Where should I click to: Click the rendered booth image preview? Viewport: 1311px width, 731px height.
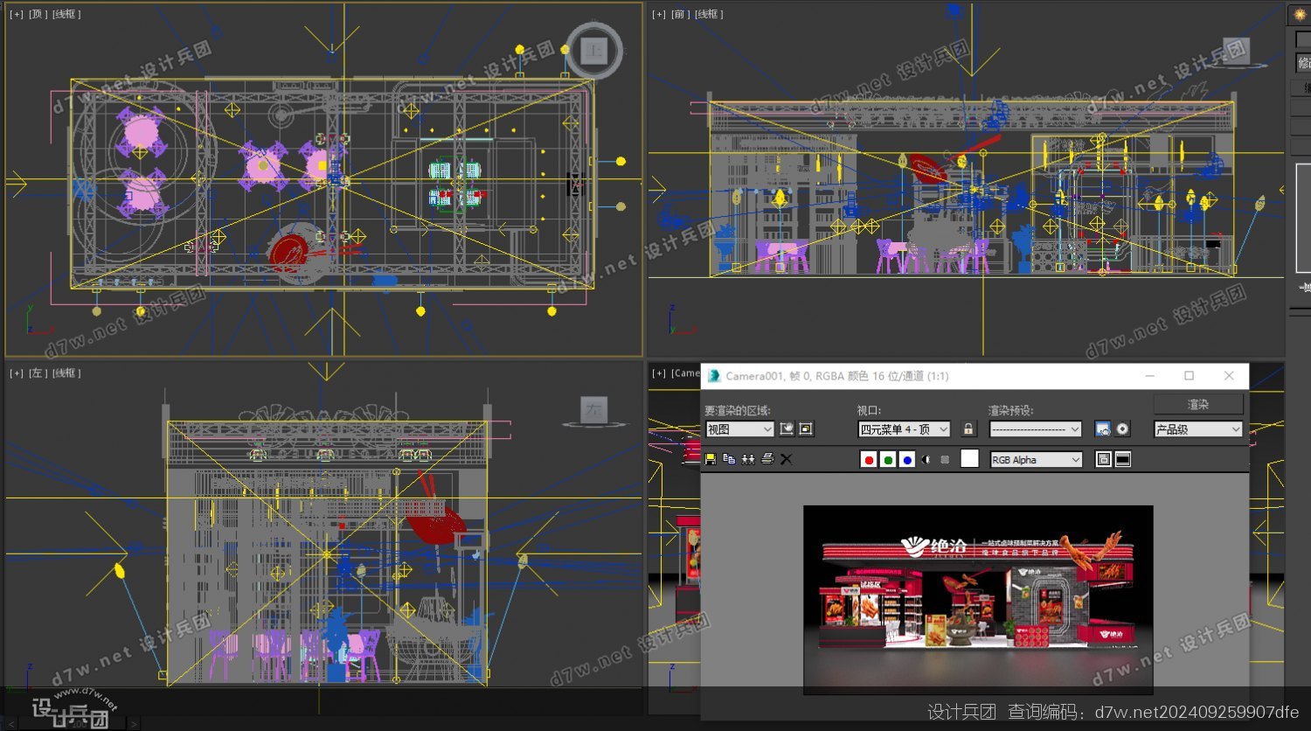tap(978, 600)
